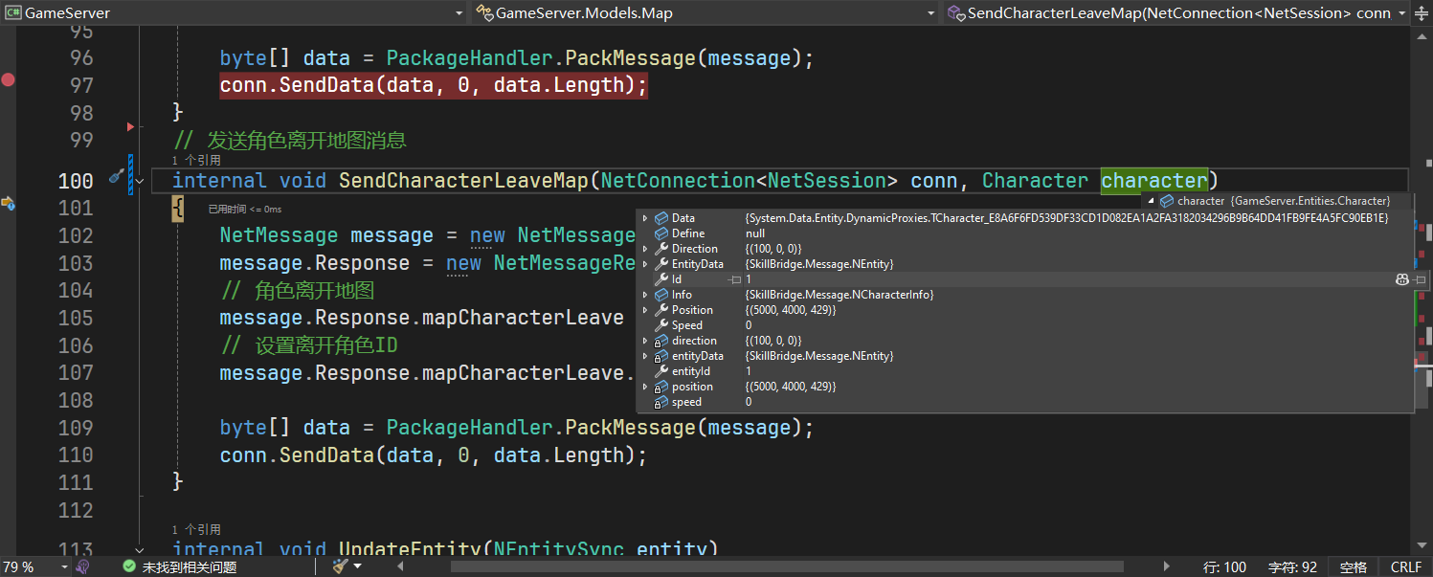This screenshot has width=1433, height=577.
Task: Open the GameServer.Models.Map type dropdown
Action: (930, 13)
